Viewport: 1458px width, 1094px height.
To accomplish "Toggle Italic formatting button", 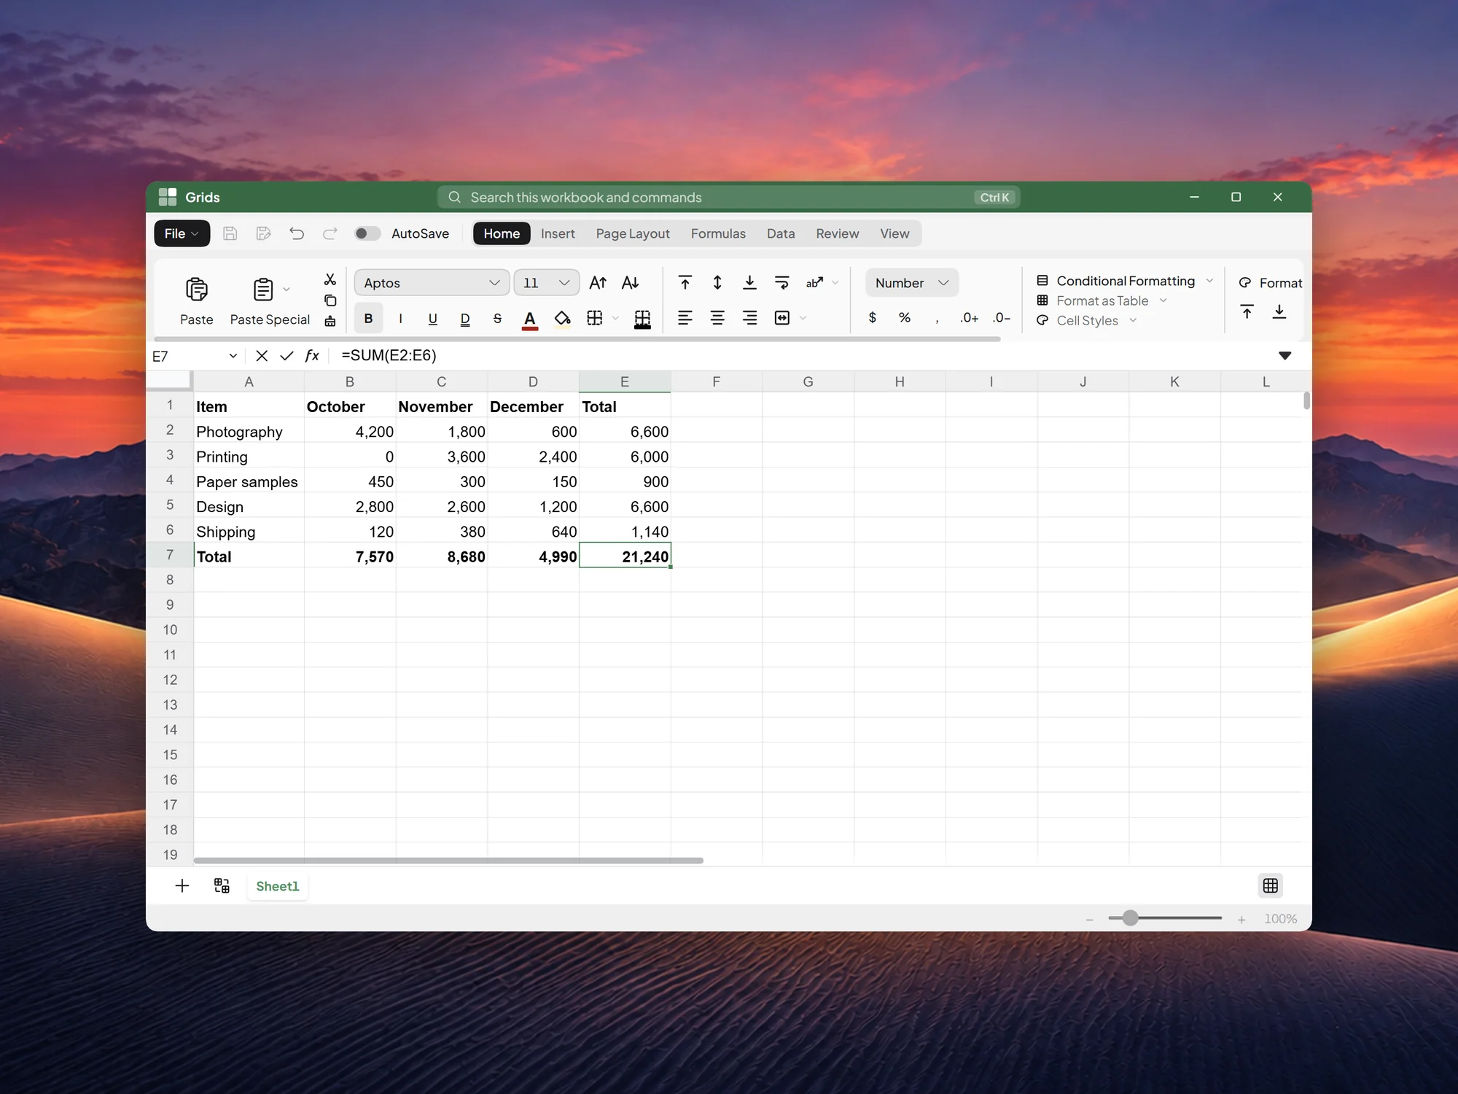I will (401, 319).
